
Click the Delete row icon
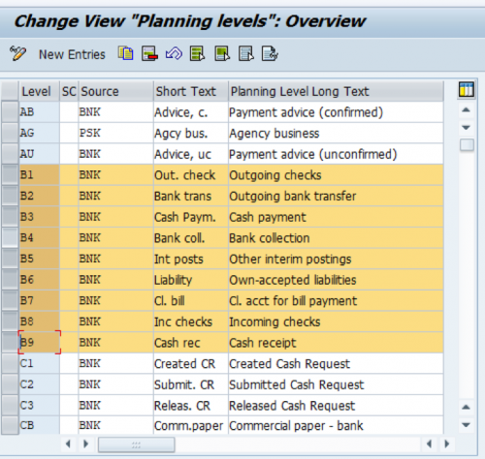click(149, 53)
